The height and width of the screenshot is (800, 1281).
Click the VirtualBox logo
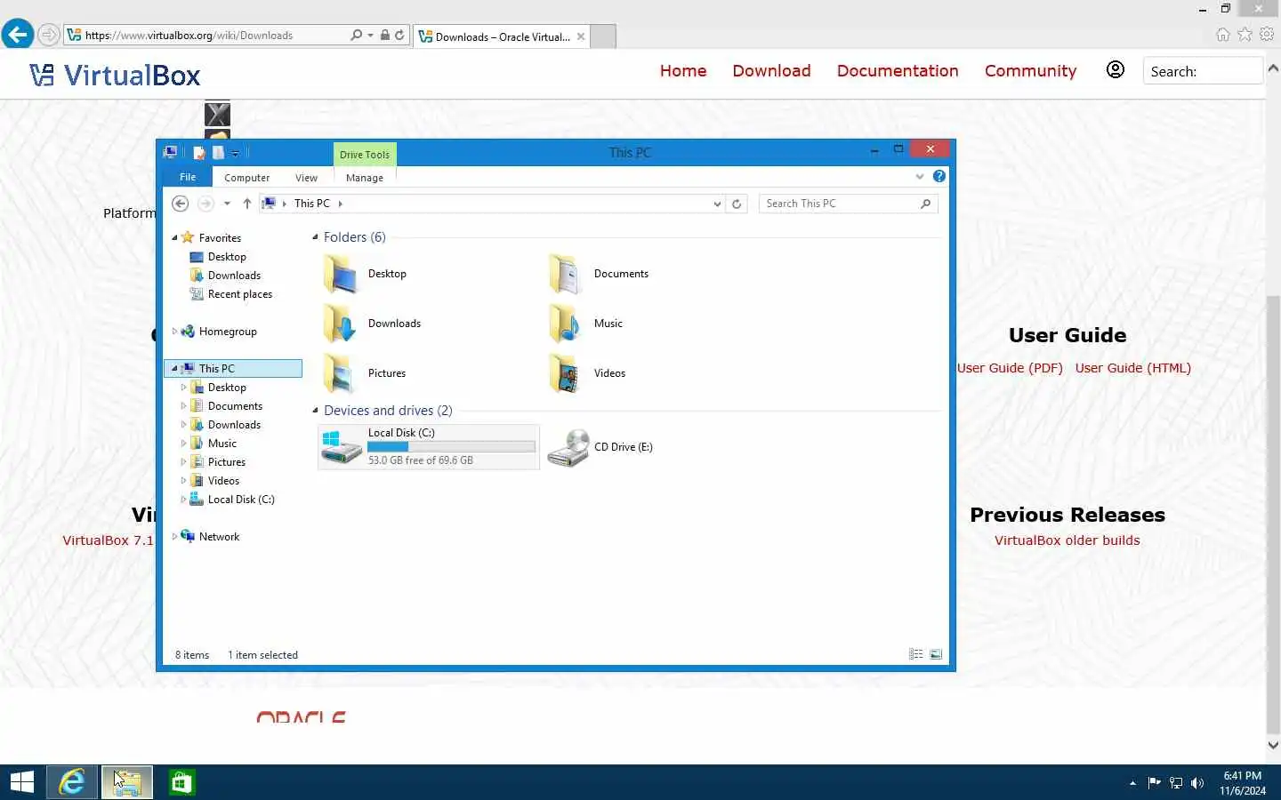pos(115,75)
